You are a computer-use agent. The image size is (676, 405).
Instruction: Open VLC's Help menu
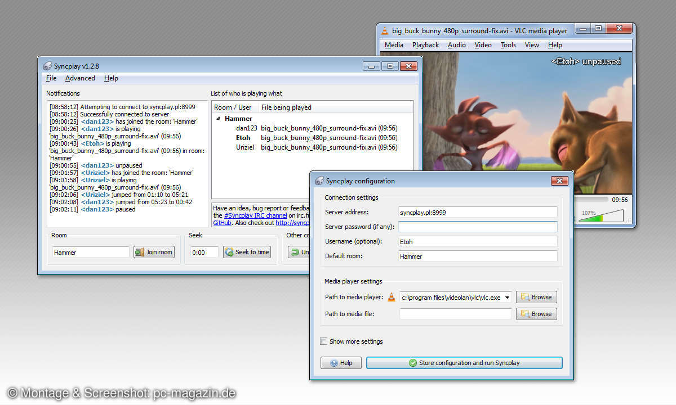click(x=555, y=45)
